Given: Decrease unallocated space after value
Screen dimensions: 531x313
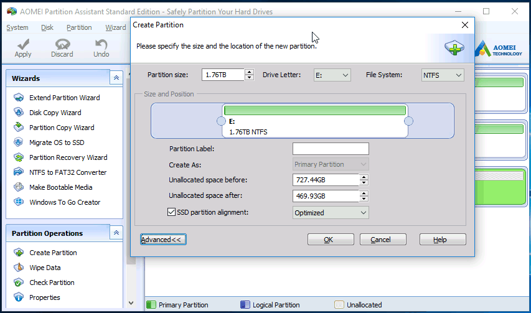Looking at the screenshot, I should point(364,199).
